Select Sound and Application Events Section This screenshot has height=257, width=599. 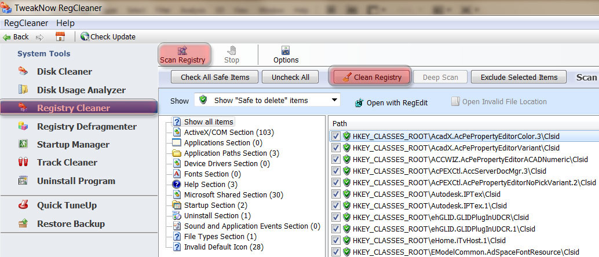[x=252, y=226]
